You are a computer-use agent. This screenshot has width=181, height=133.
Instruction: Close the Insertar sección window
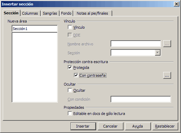pyautogui.click(x=177, y=4)
